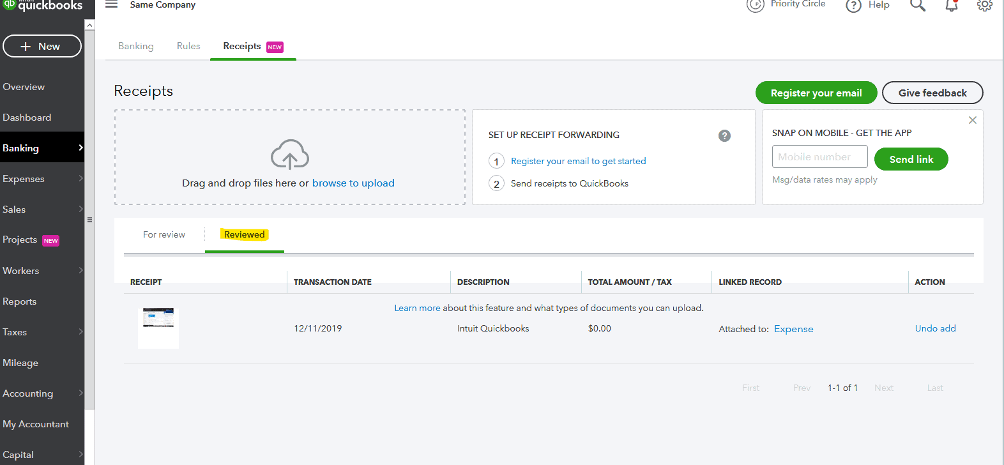Click the Register your email button
This screenshot has width=1004, height=465.
click(x=816, y=93)
